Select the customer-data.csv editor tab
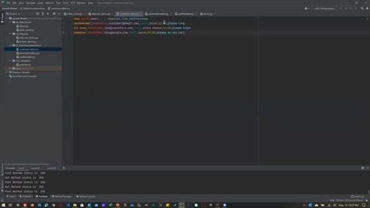370x208 pixels. pos(129,14)
